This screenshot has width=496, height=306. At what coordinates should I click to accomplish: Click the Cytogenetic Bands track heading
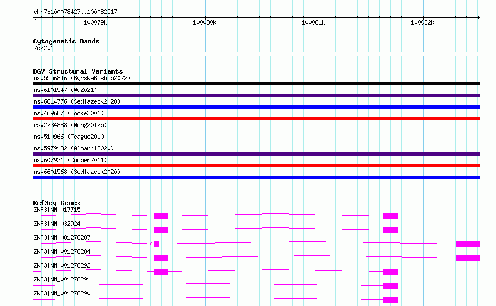[x=66, y=41]
